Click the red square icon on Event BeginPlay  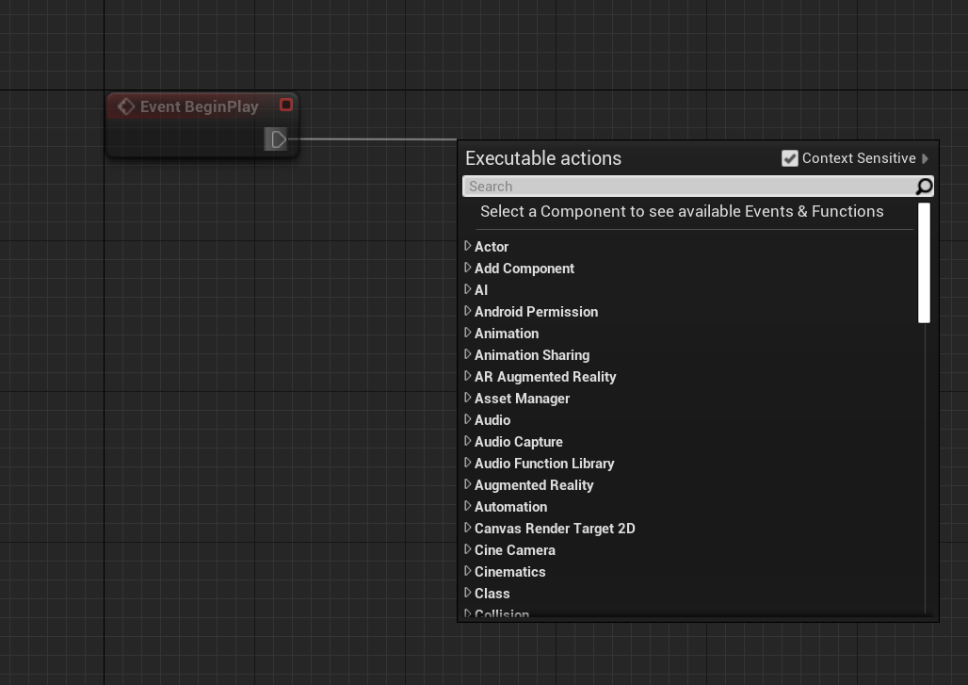click(286, 105)
